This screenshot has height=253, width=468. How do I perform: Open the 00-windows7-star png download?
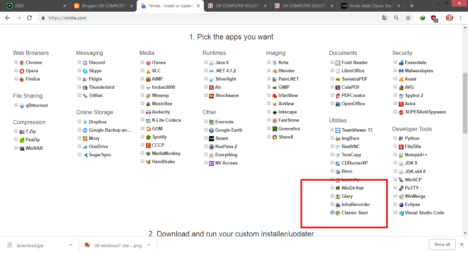point(113,245)
